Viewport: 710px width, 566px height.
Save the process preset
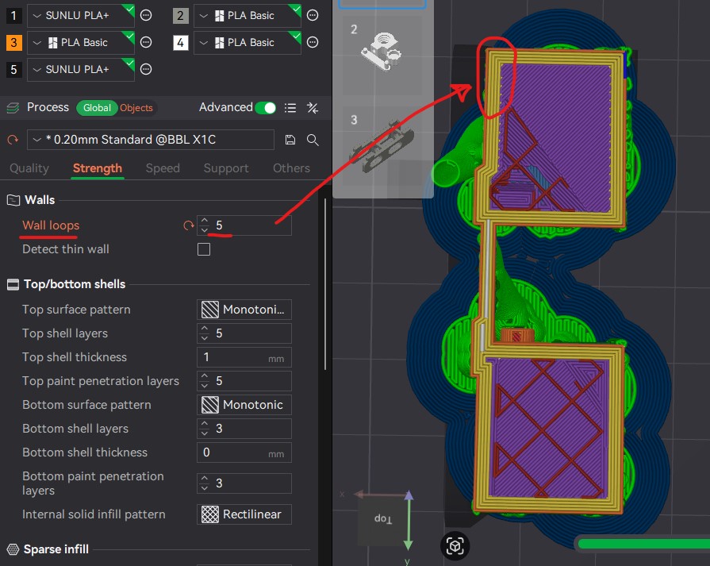290,140
